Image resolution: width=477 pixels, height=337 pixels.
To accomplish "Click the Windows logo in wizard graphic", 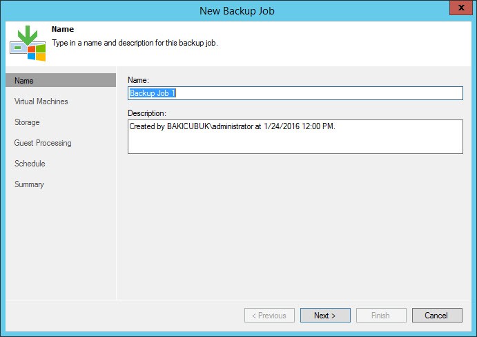I will (37, 52).
